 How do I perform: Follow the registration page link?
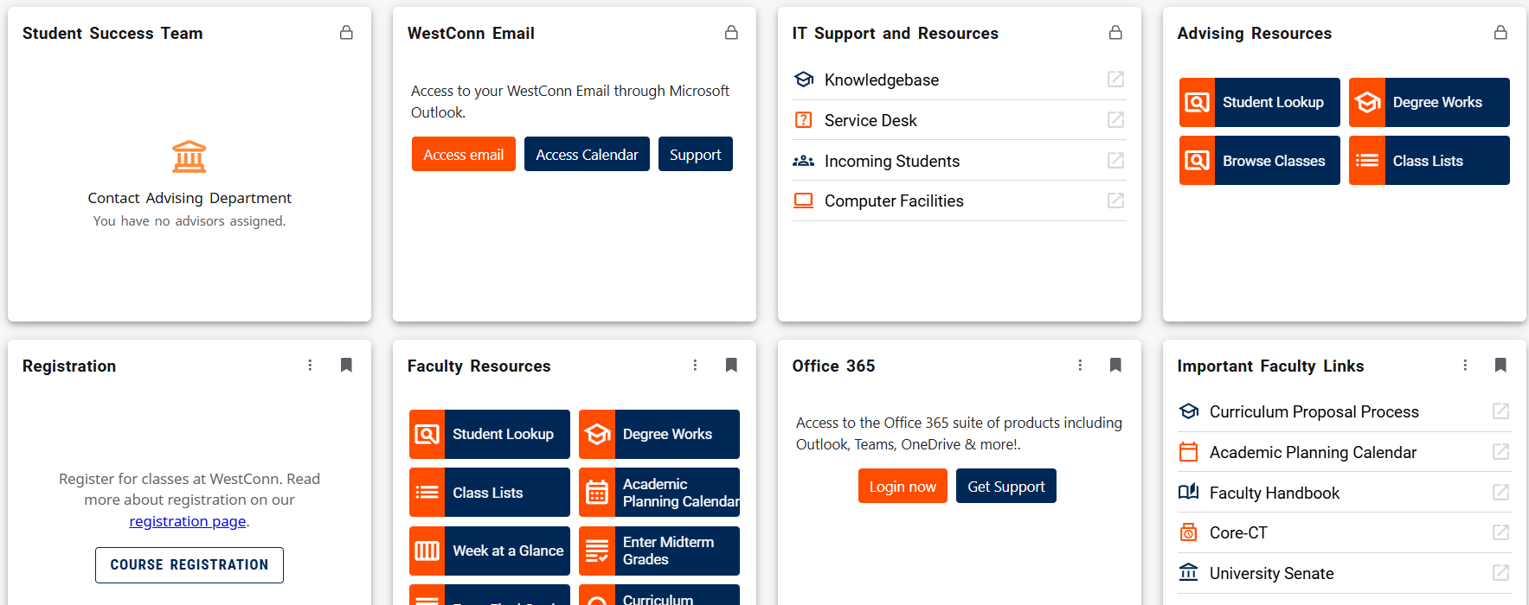coord(187,521)
